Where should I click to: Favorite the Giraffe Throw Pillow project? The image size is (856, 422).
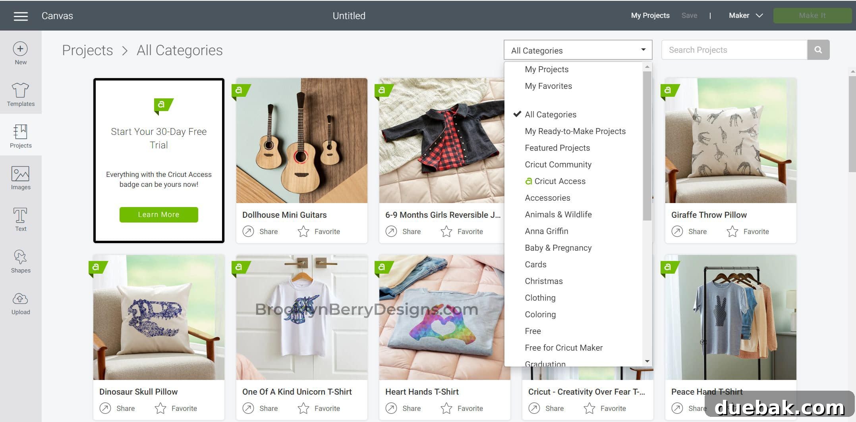748,231
